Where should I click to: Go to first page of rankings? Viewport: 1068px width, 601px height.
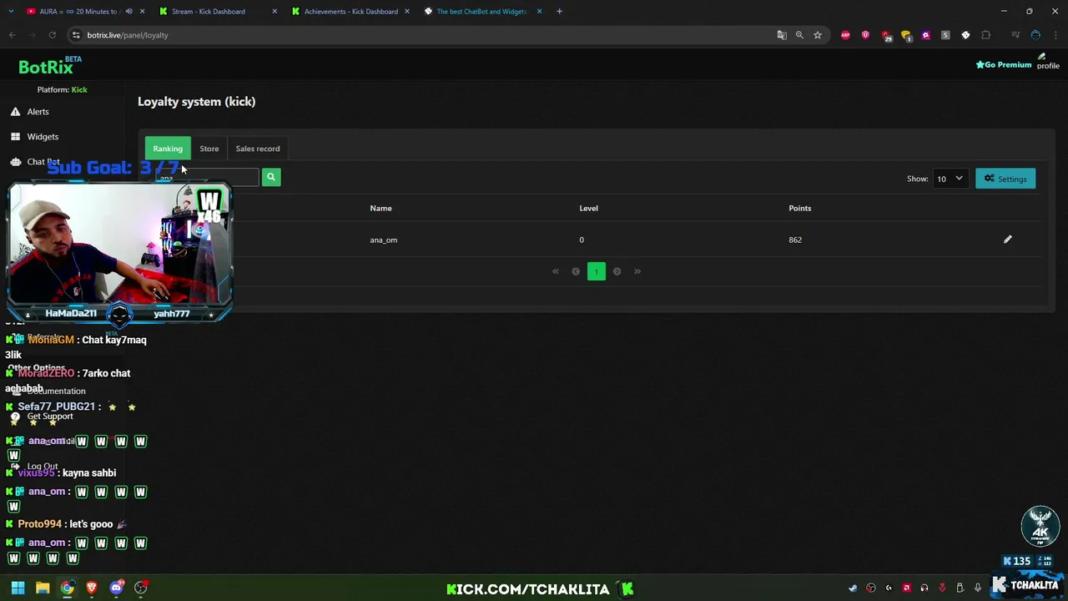[556, 271]
